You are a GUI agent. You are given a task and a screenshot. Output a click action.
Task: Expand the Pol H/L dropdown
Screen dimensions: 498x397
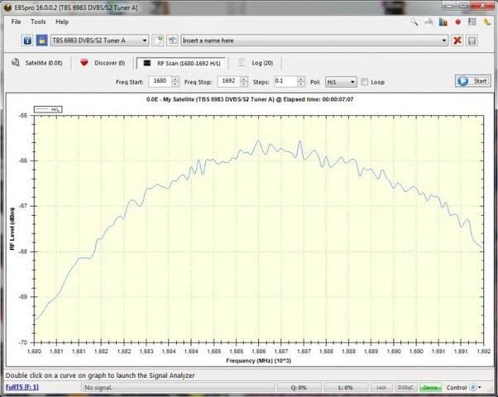coord(341,82)
